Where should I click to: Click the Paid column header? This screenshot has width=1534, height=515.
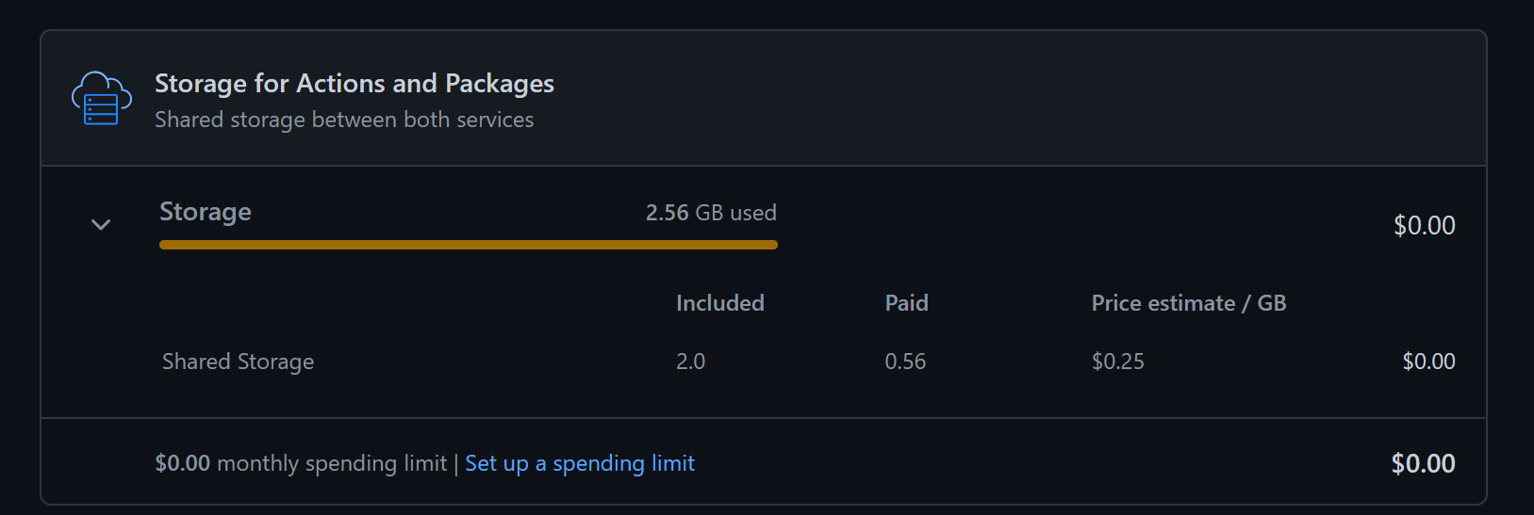coord(906,303)
